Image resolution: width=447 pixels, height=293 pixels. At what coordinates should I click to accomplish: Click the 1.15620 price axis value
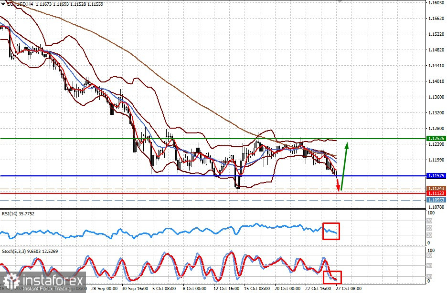436,19
